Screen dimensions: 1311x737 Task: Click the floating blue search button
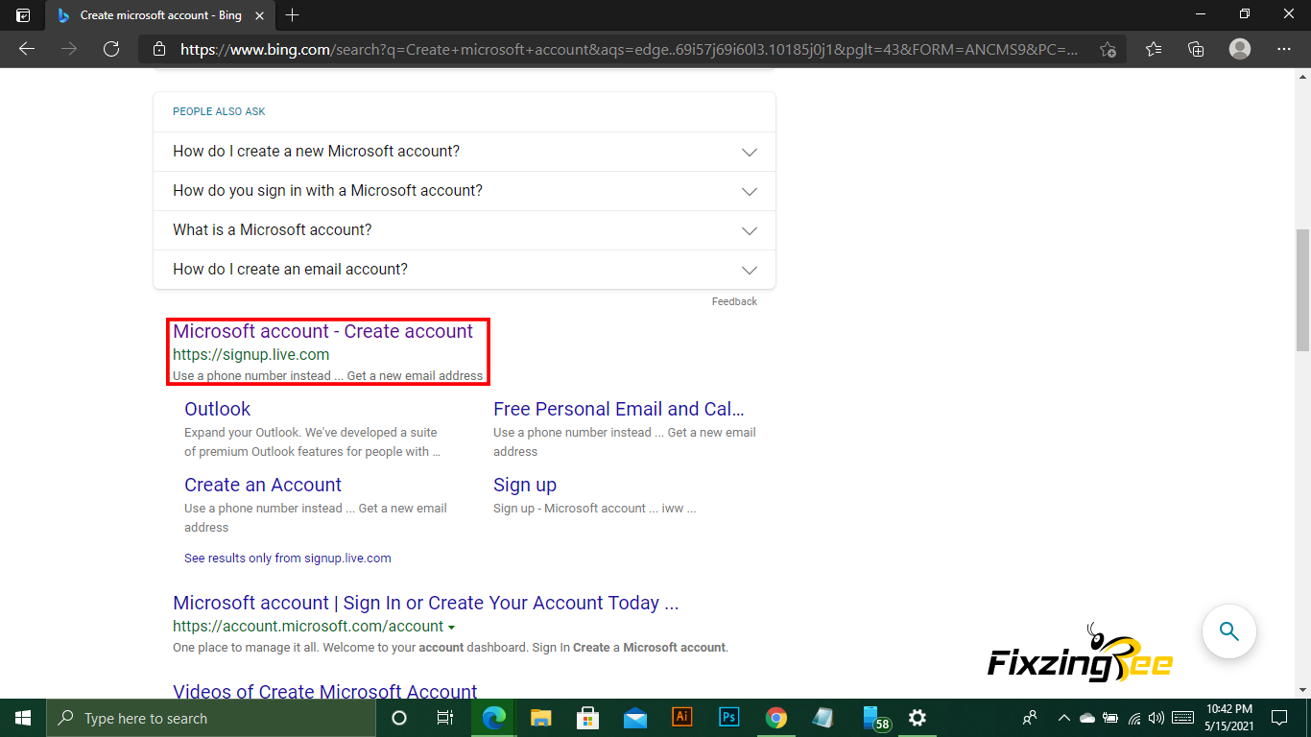(1228, 630)
